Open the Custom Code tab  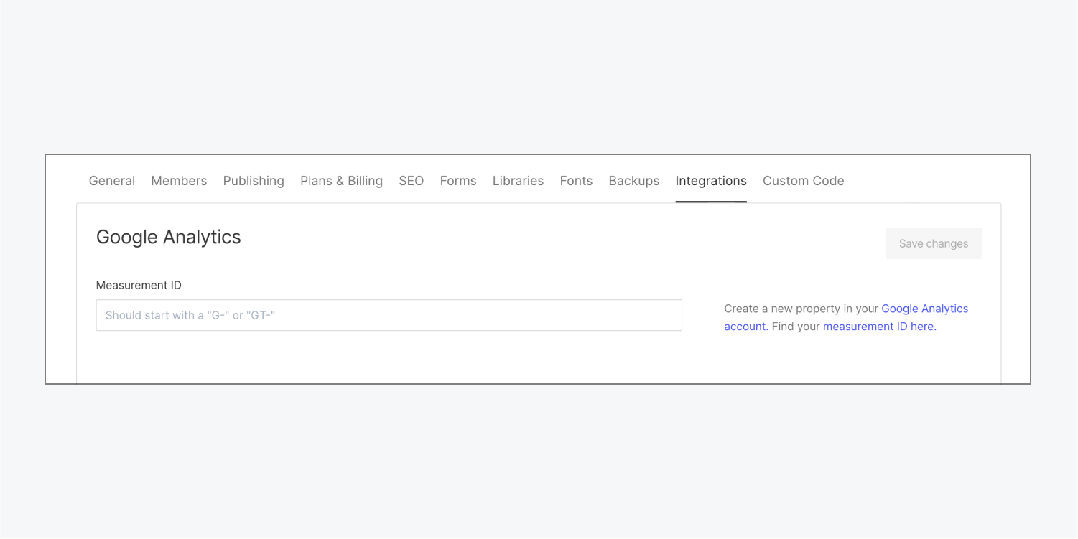(x=803, y=181)
